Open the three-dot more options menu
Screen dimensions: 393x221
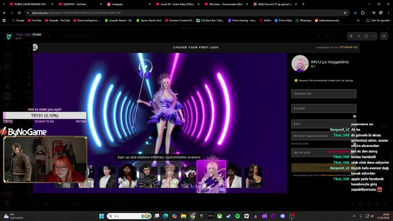pyautogui.click(x=373, y=36)
